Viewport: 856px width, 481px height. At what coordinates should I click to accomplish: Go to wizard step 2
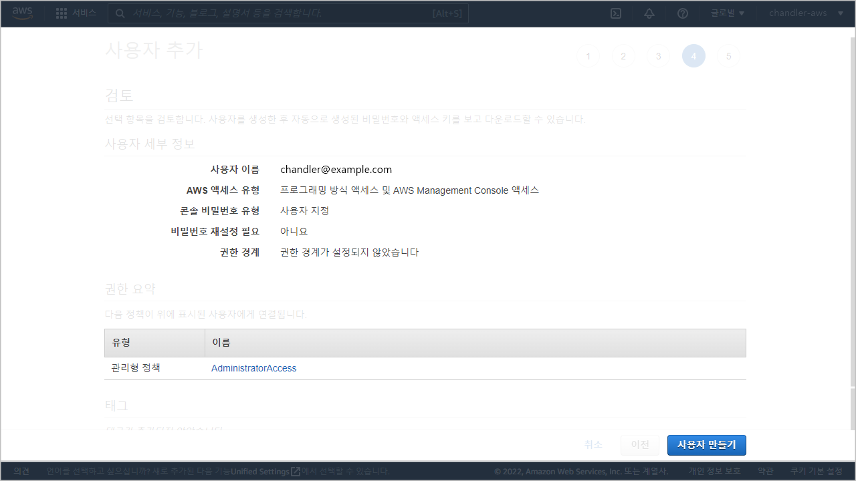point(623,56)
